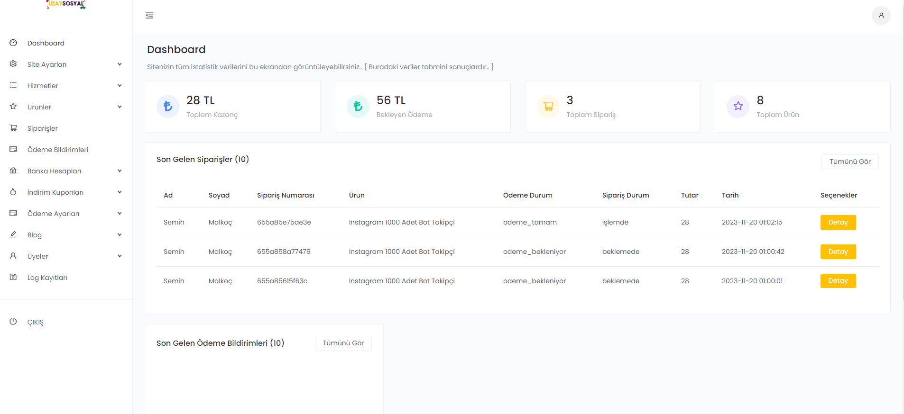Click the Ödeme Ayarları card icon
Viewport: 904px width, 414px height.
pos(13,213)
